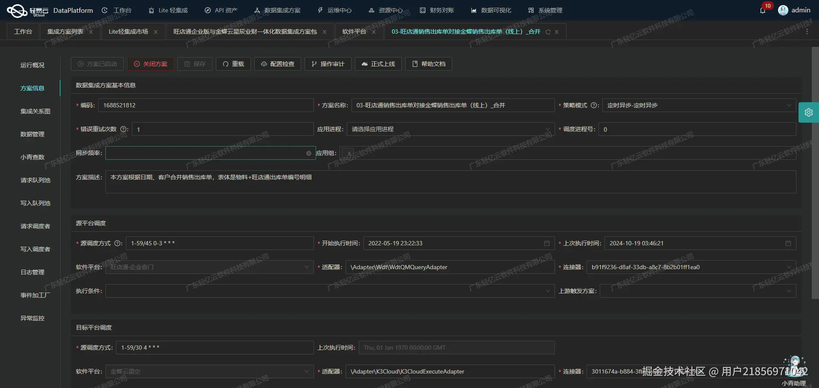Screen dimensions: 819x388
Task: Open 资源中心 menu
Action: click(386, 10)
